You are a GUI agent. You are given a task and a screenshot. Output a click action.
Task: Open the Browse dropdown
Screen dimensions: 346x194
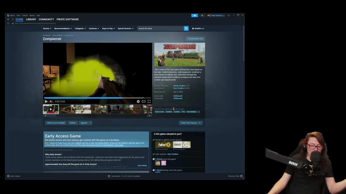[47, 28]
